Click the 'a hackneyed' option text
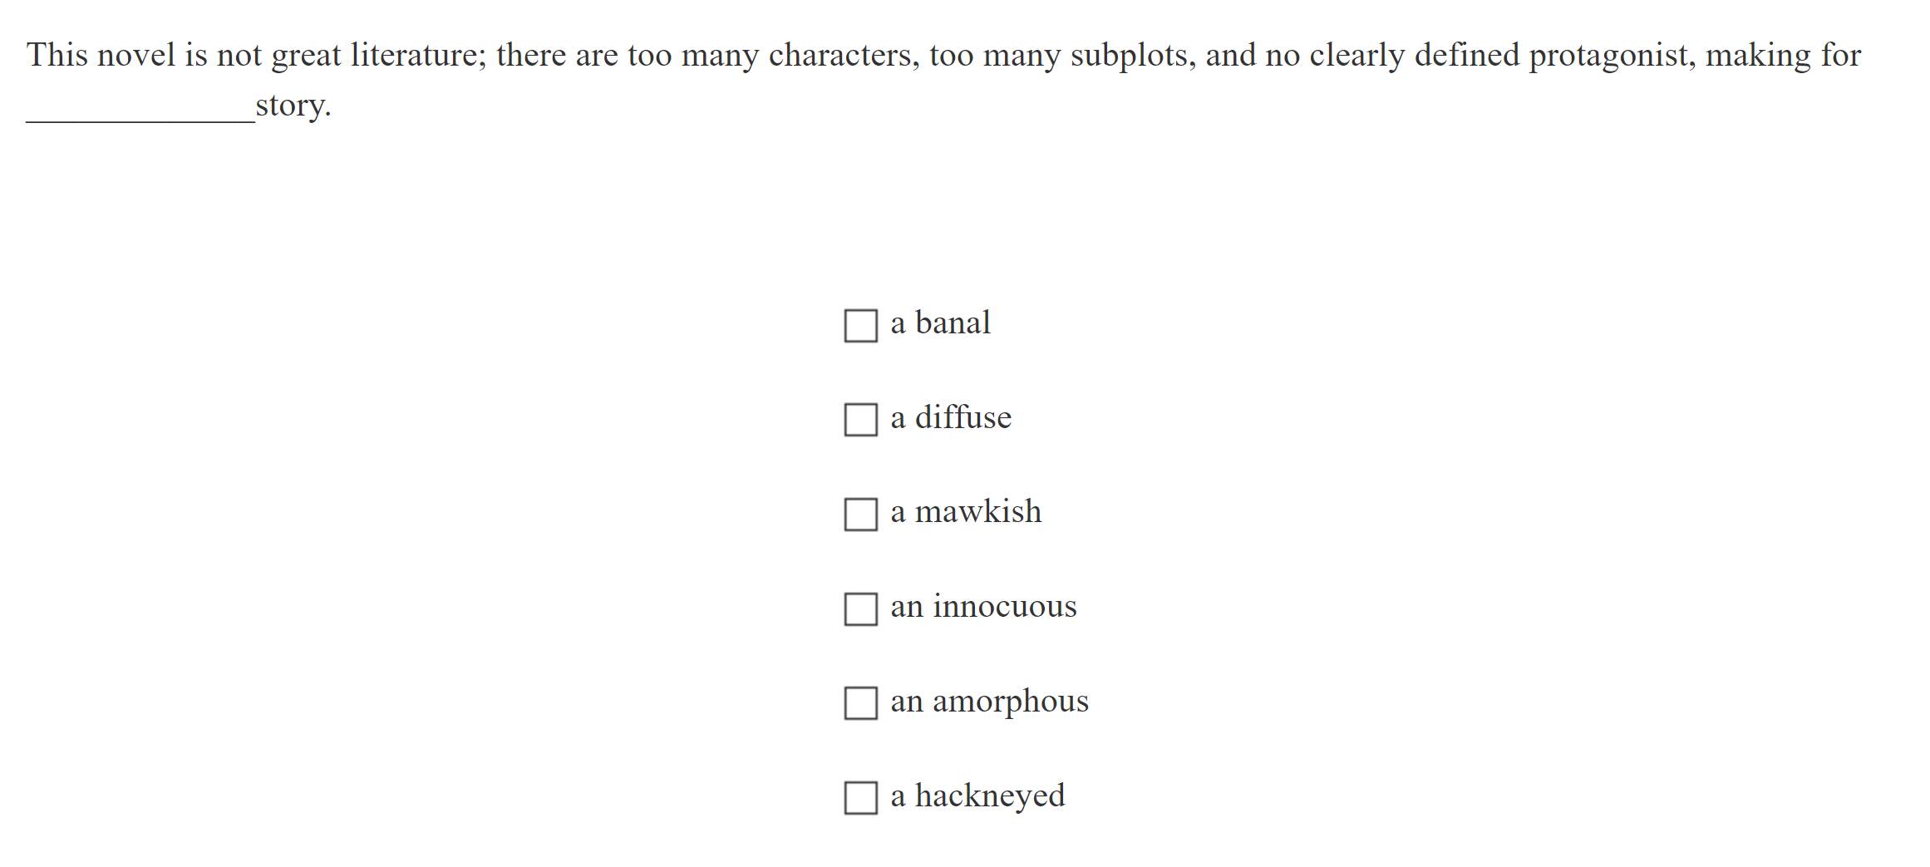1930x867 pixels. click(x=977, y=796)
